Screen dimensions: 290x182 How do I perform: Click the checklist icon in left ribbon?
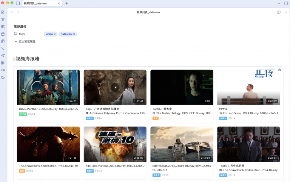click(3, 63)
